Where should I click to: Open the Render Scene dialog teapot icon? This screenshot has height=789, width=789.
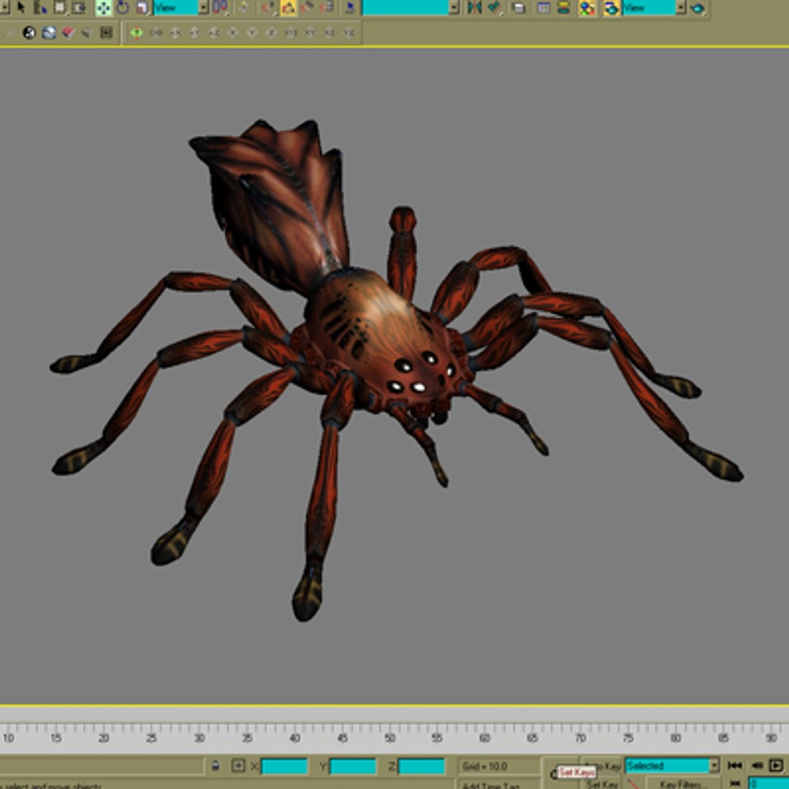pos(611,7)
